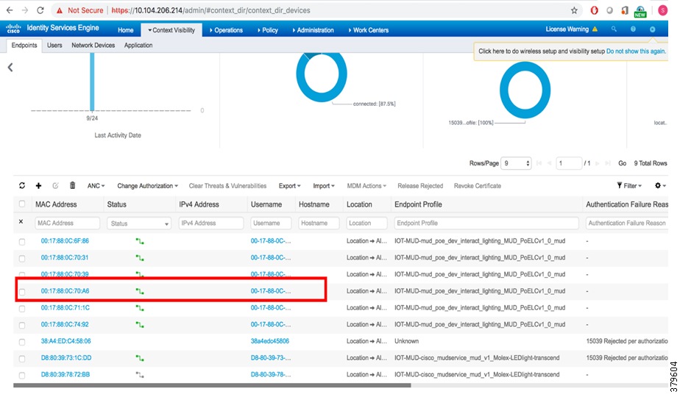Switch to the Network Devices tab
This screenshot has width=680, height=394.
point(93,45)
